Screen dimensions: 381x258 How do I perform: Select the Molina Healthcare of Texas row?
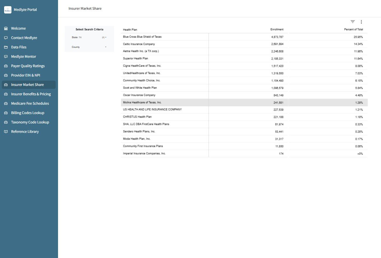coord(244,102)
